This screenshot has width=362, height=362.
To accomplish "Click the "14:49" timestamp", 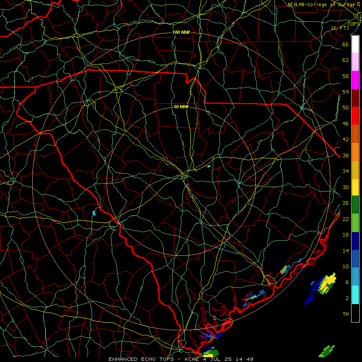I will 245,359.
